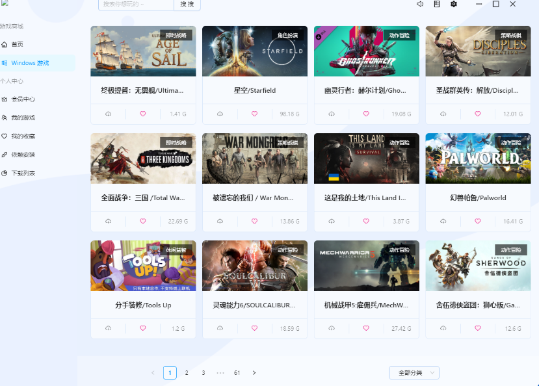This screenshot has height=386, width=539.
Task: Open settings gear icon
Action: pyautogui.click(x=454, y=4)
